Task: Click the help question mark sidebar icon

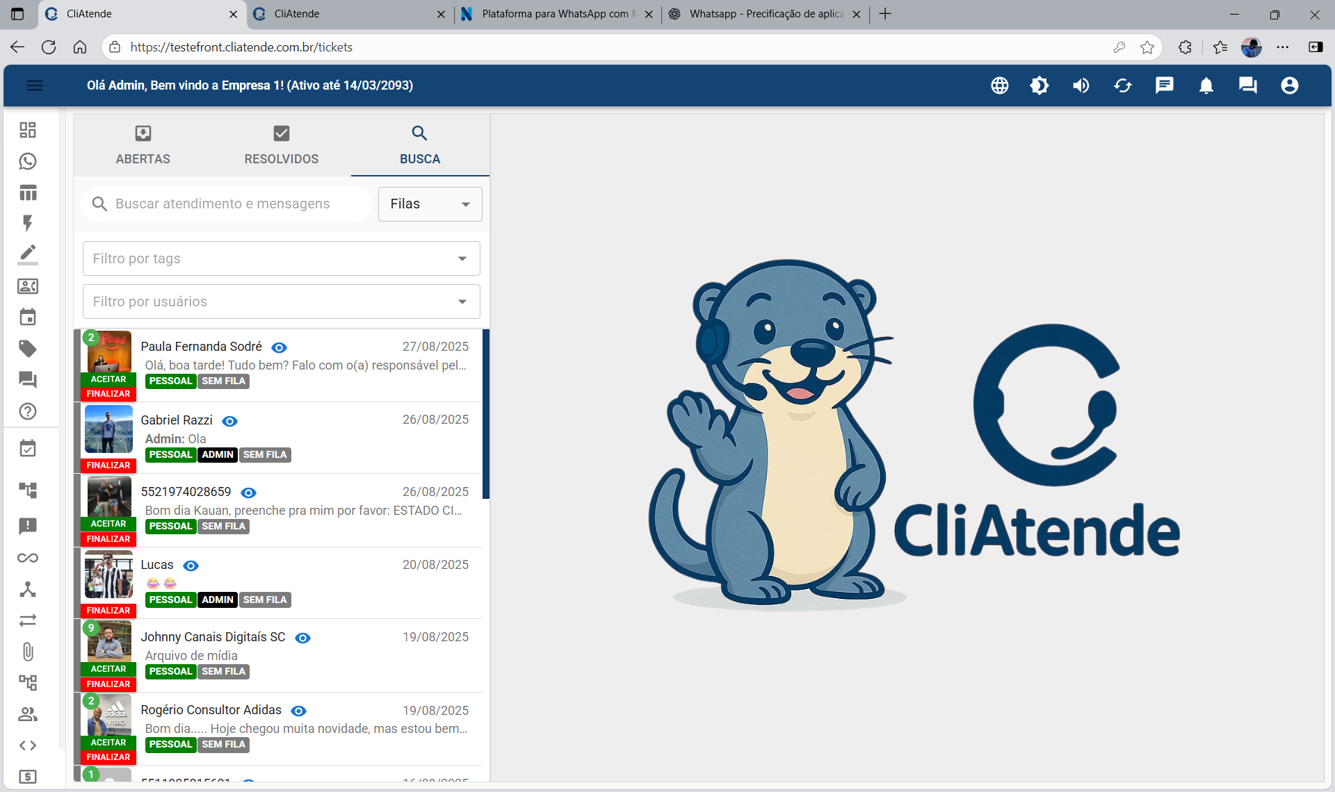Action: click(x=28, y=411)
